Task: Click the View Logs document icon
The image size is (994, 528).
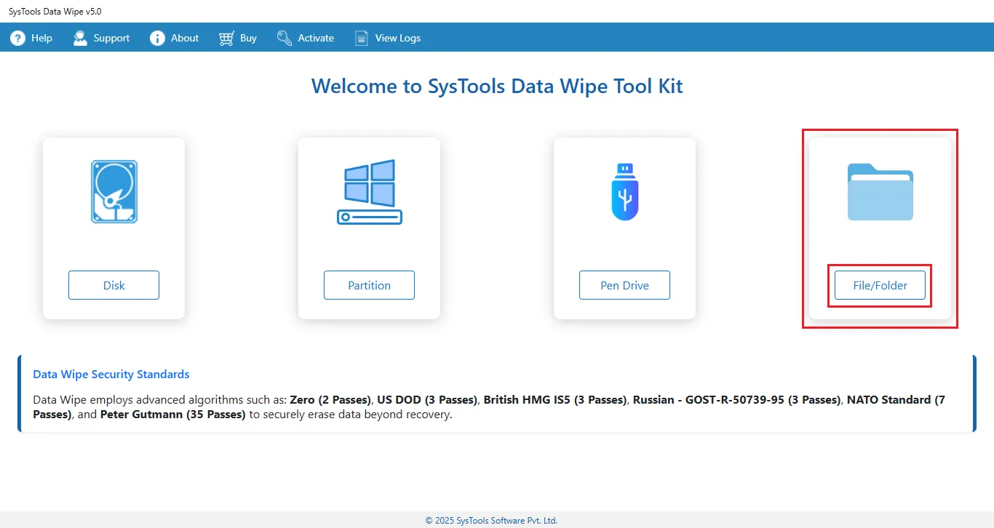Action: pos(361,38)
